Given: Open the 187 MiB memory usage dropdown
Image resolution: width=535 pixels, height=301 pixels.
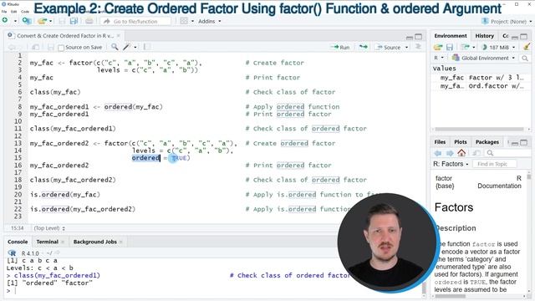Looking at the screenshot, I should pos(498,47).
